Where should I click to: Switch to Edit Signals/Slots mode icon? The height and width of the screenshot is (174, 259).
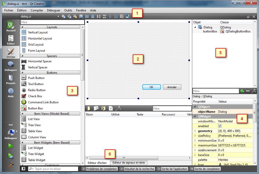click(70, 16)
